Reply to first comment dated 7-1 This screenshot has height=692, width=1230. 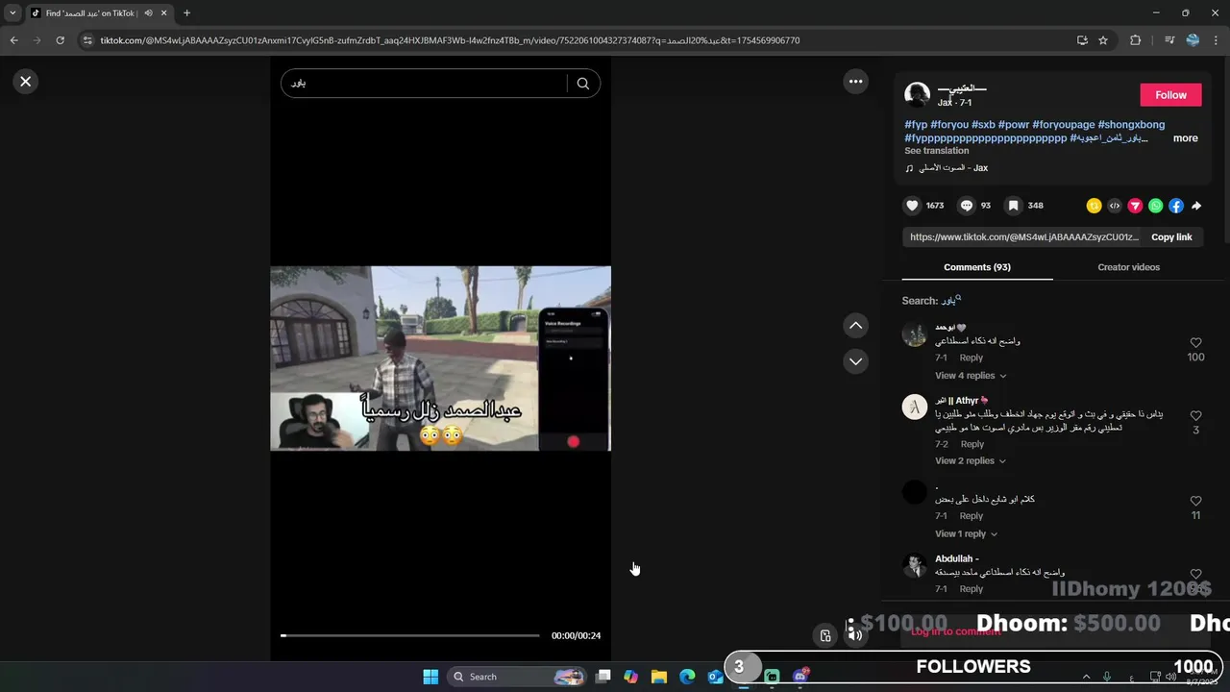pyautogui.click(x=971, y=358)
